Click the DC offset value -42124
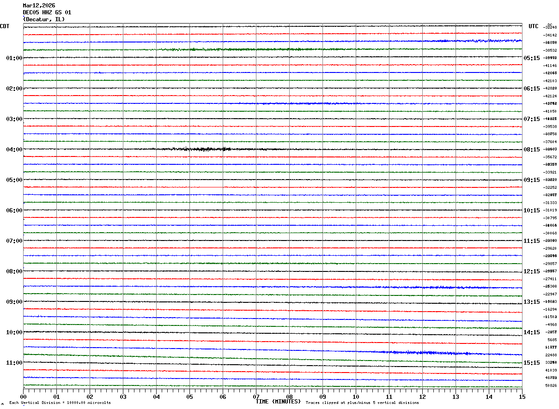Viewport: 559px width, 409px height. pos(550,96)
